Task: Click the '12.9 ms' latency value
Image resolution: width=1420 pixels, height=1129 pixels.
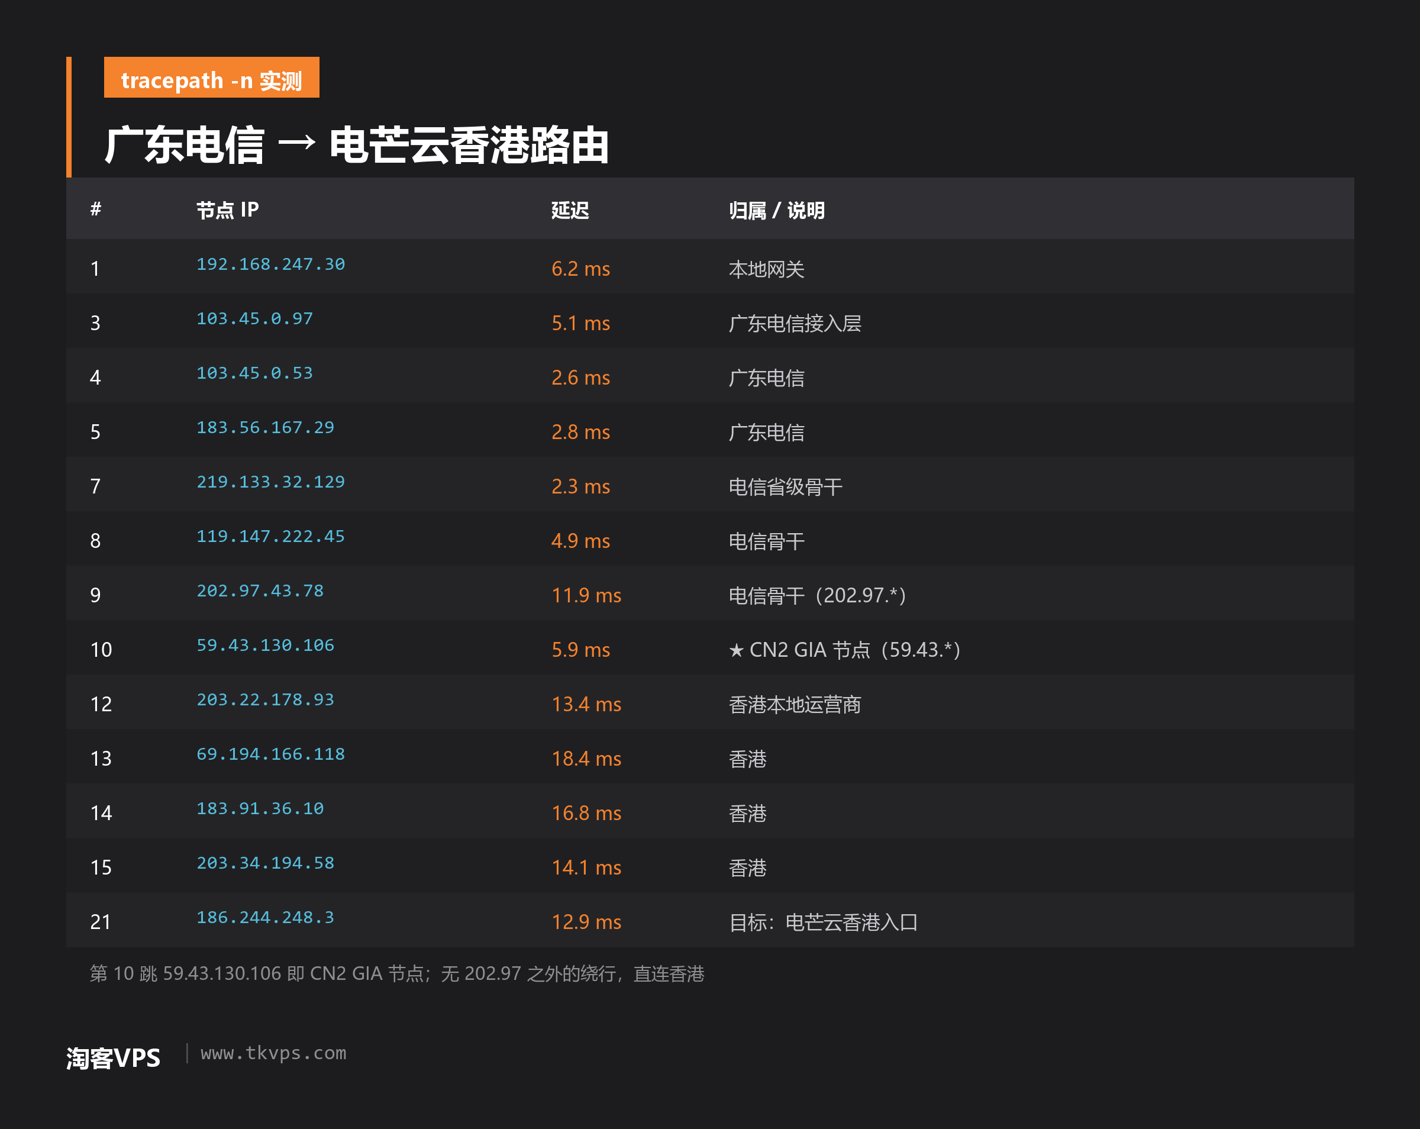Action: pyautogui.click(x=586, y=922)
